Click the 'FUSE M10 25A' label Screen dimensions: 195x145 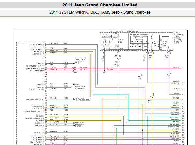coord(155,44)
